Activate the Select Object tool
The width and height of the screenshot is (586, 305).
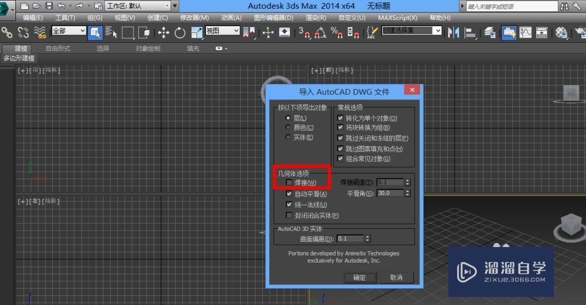pos(95,32)
